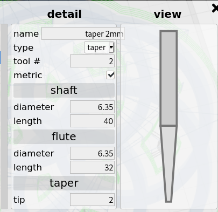
Task: Click the shaft length field showing 40
Action: (92, 121)
